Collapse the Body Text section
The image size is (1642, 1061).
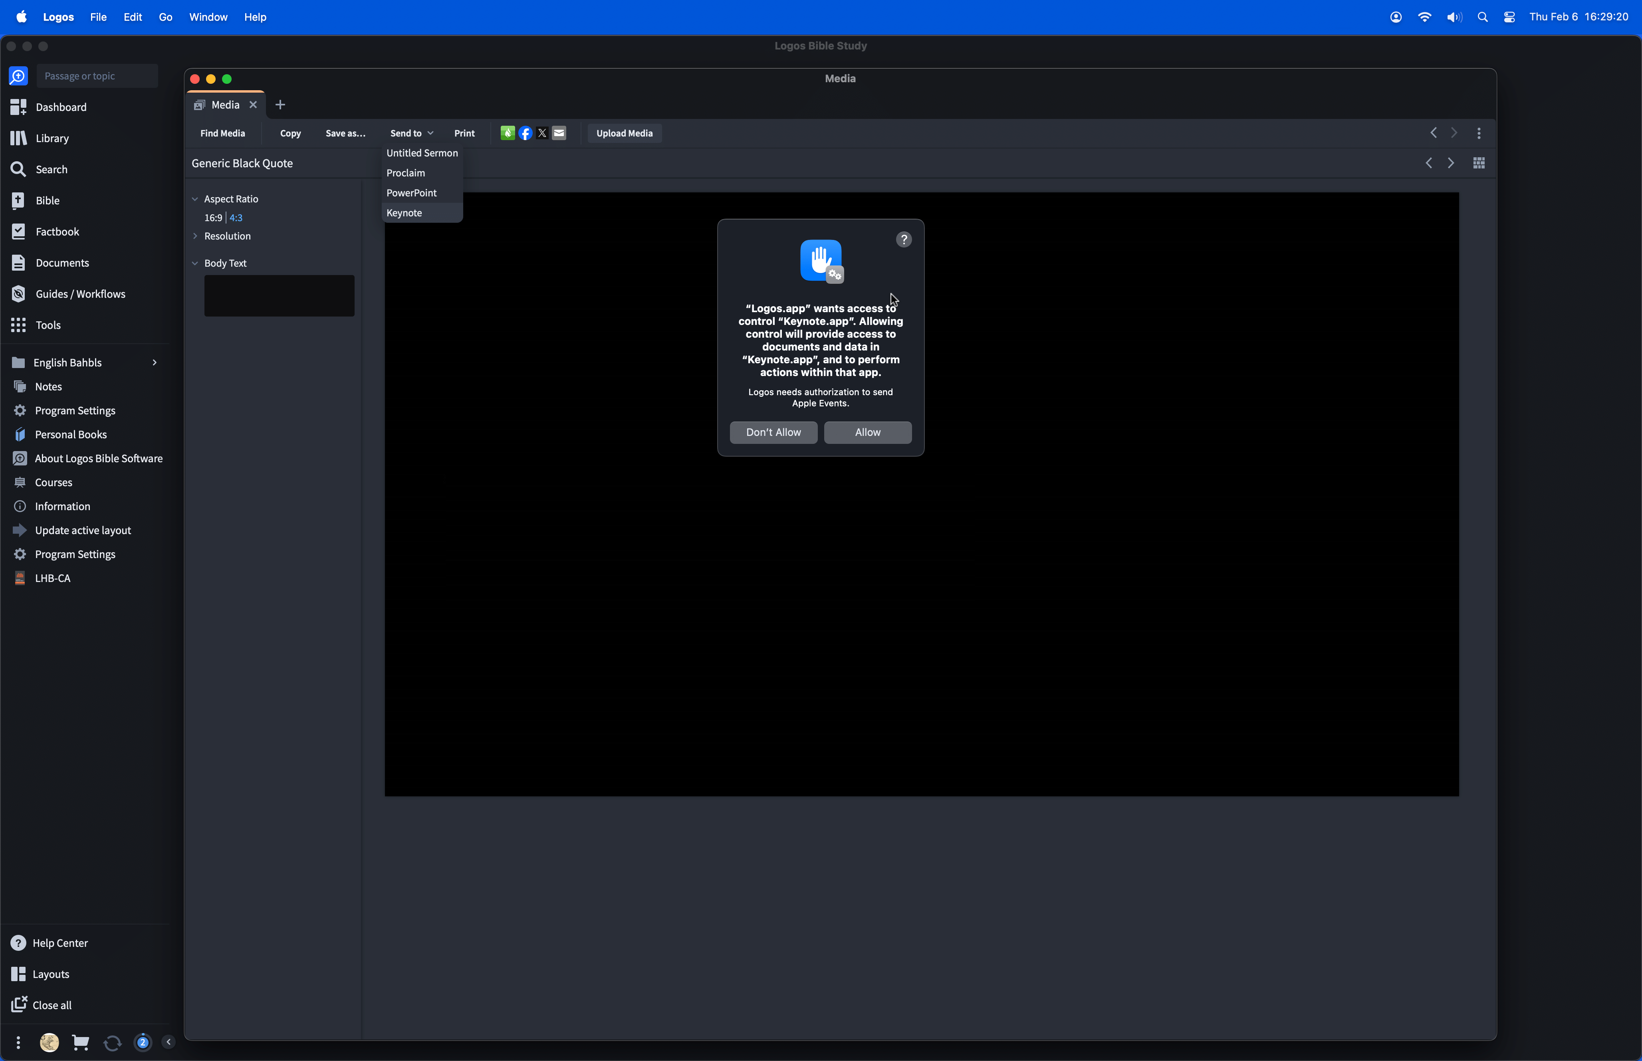[x=195, y=263]
